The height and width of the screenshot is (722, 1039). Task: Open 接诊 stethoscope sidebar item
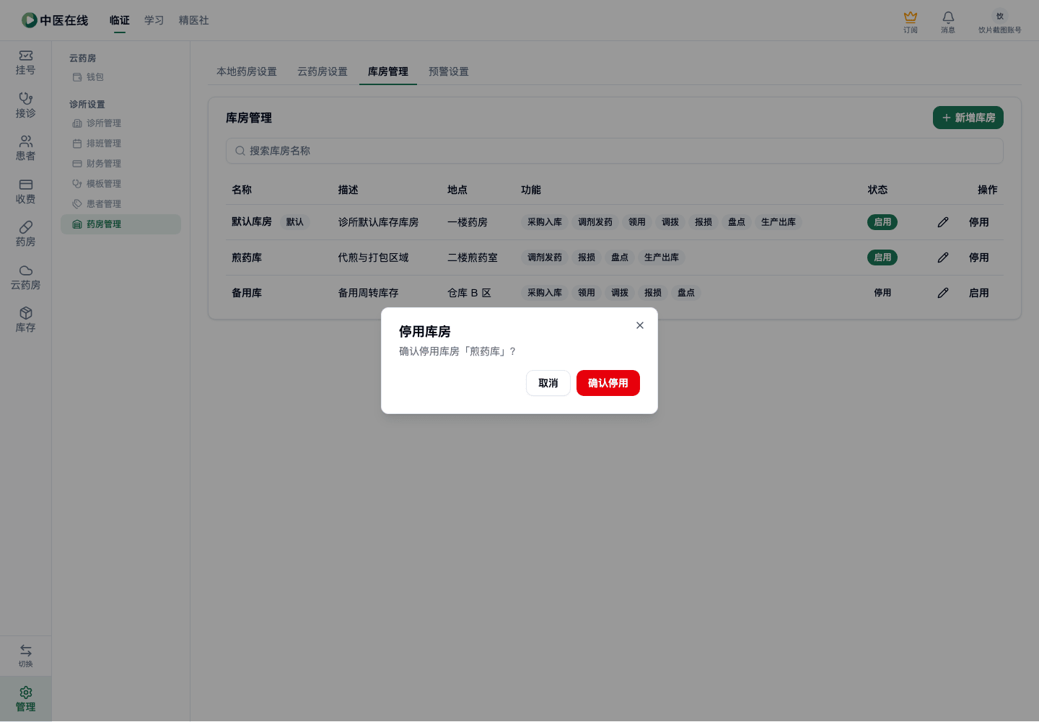point(26,105)
